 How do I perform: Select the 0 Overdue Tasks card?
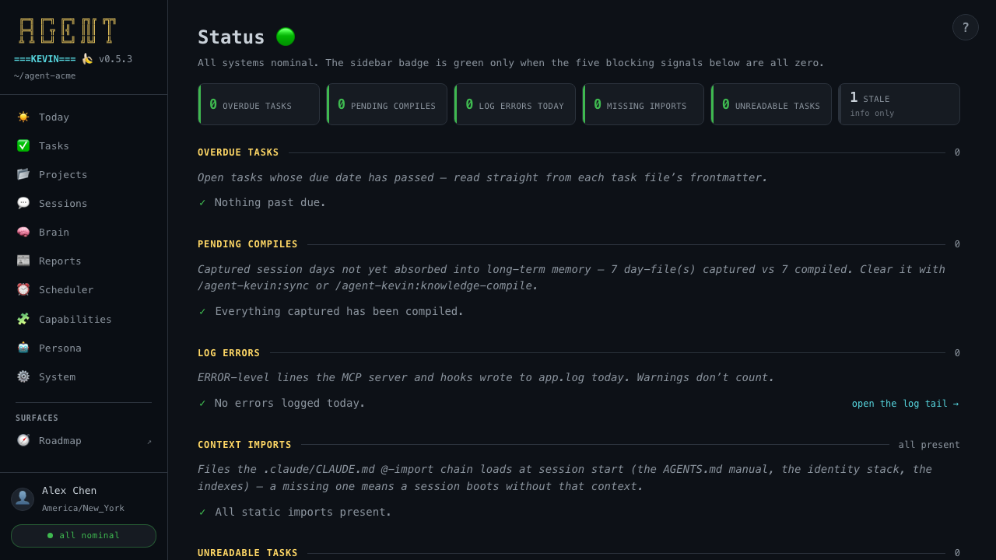tap(259, 104)
